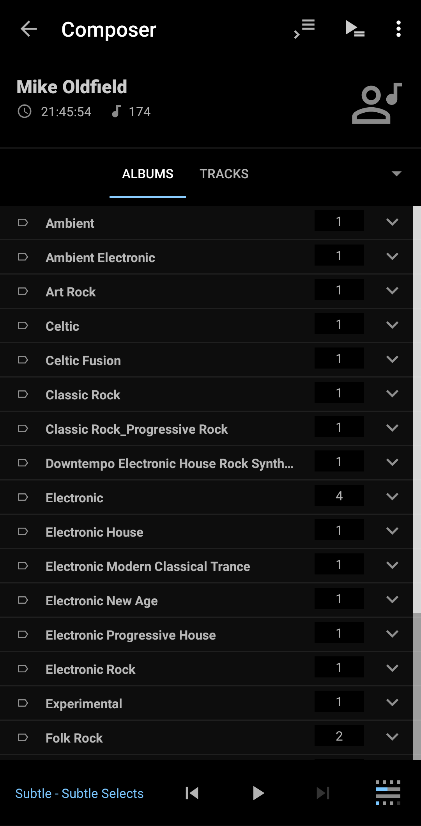The height and width of the screenshot is (826, 421).
Task: Tap the play all tracks icon
Action: pyautogui.click(x=355, y=29)
